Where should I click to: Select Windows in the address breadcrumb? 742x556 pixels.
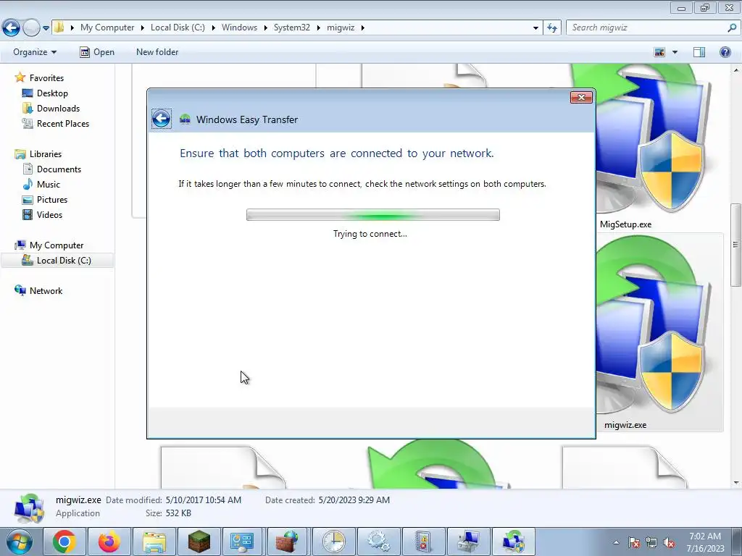(239, 28)
